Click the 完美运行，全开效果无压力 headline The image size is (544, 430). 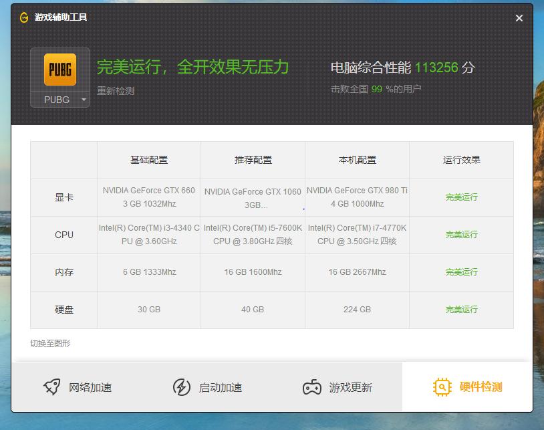193,67
